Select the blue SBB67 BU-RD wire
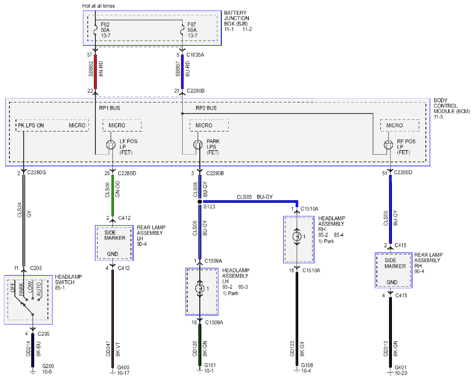This screenshot has width=474, height=379. [182, 72]
